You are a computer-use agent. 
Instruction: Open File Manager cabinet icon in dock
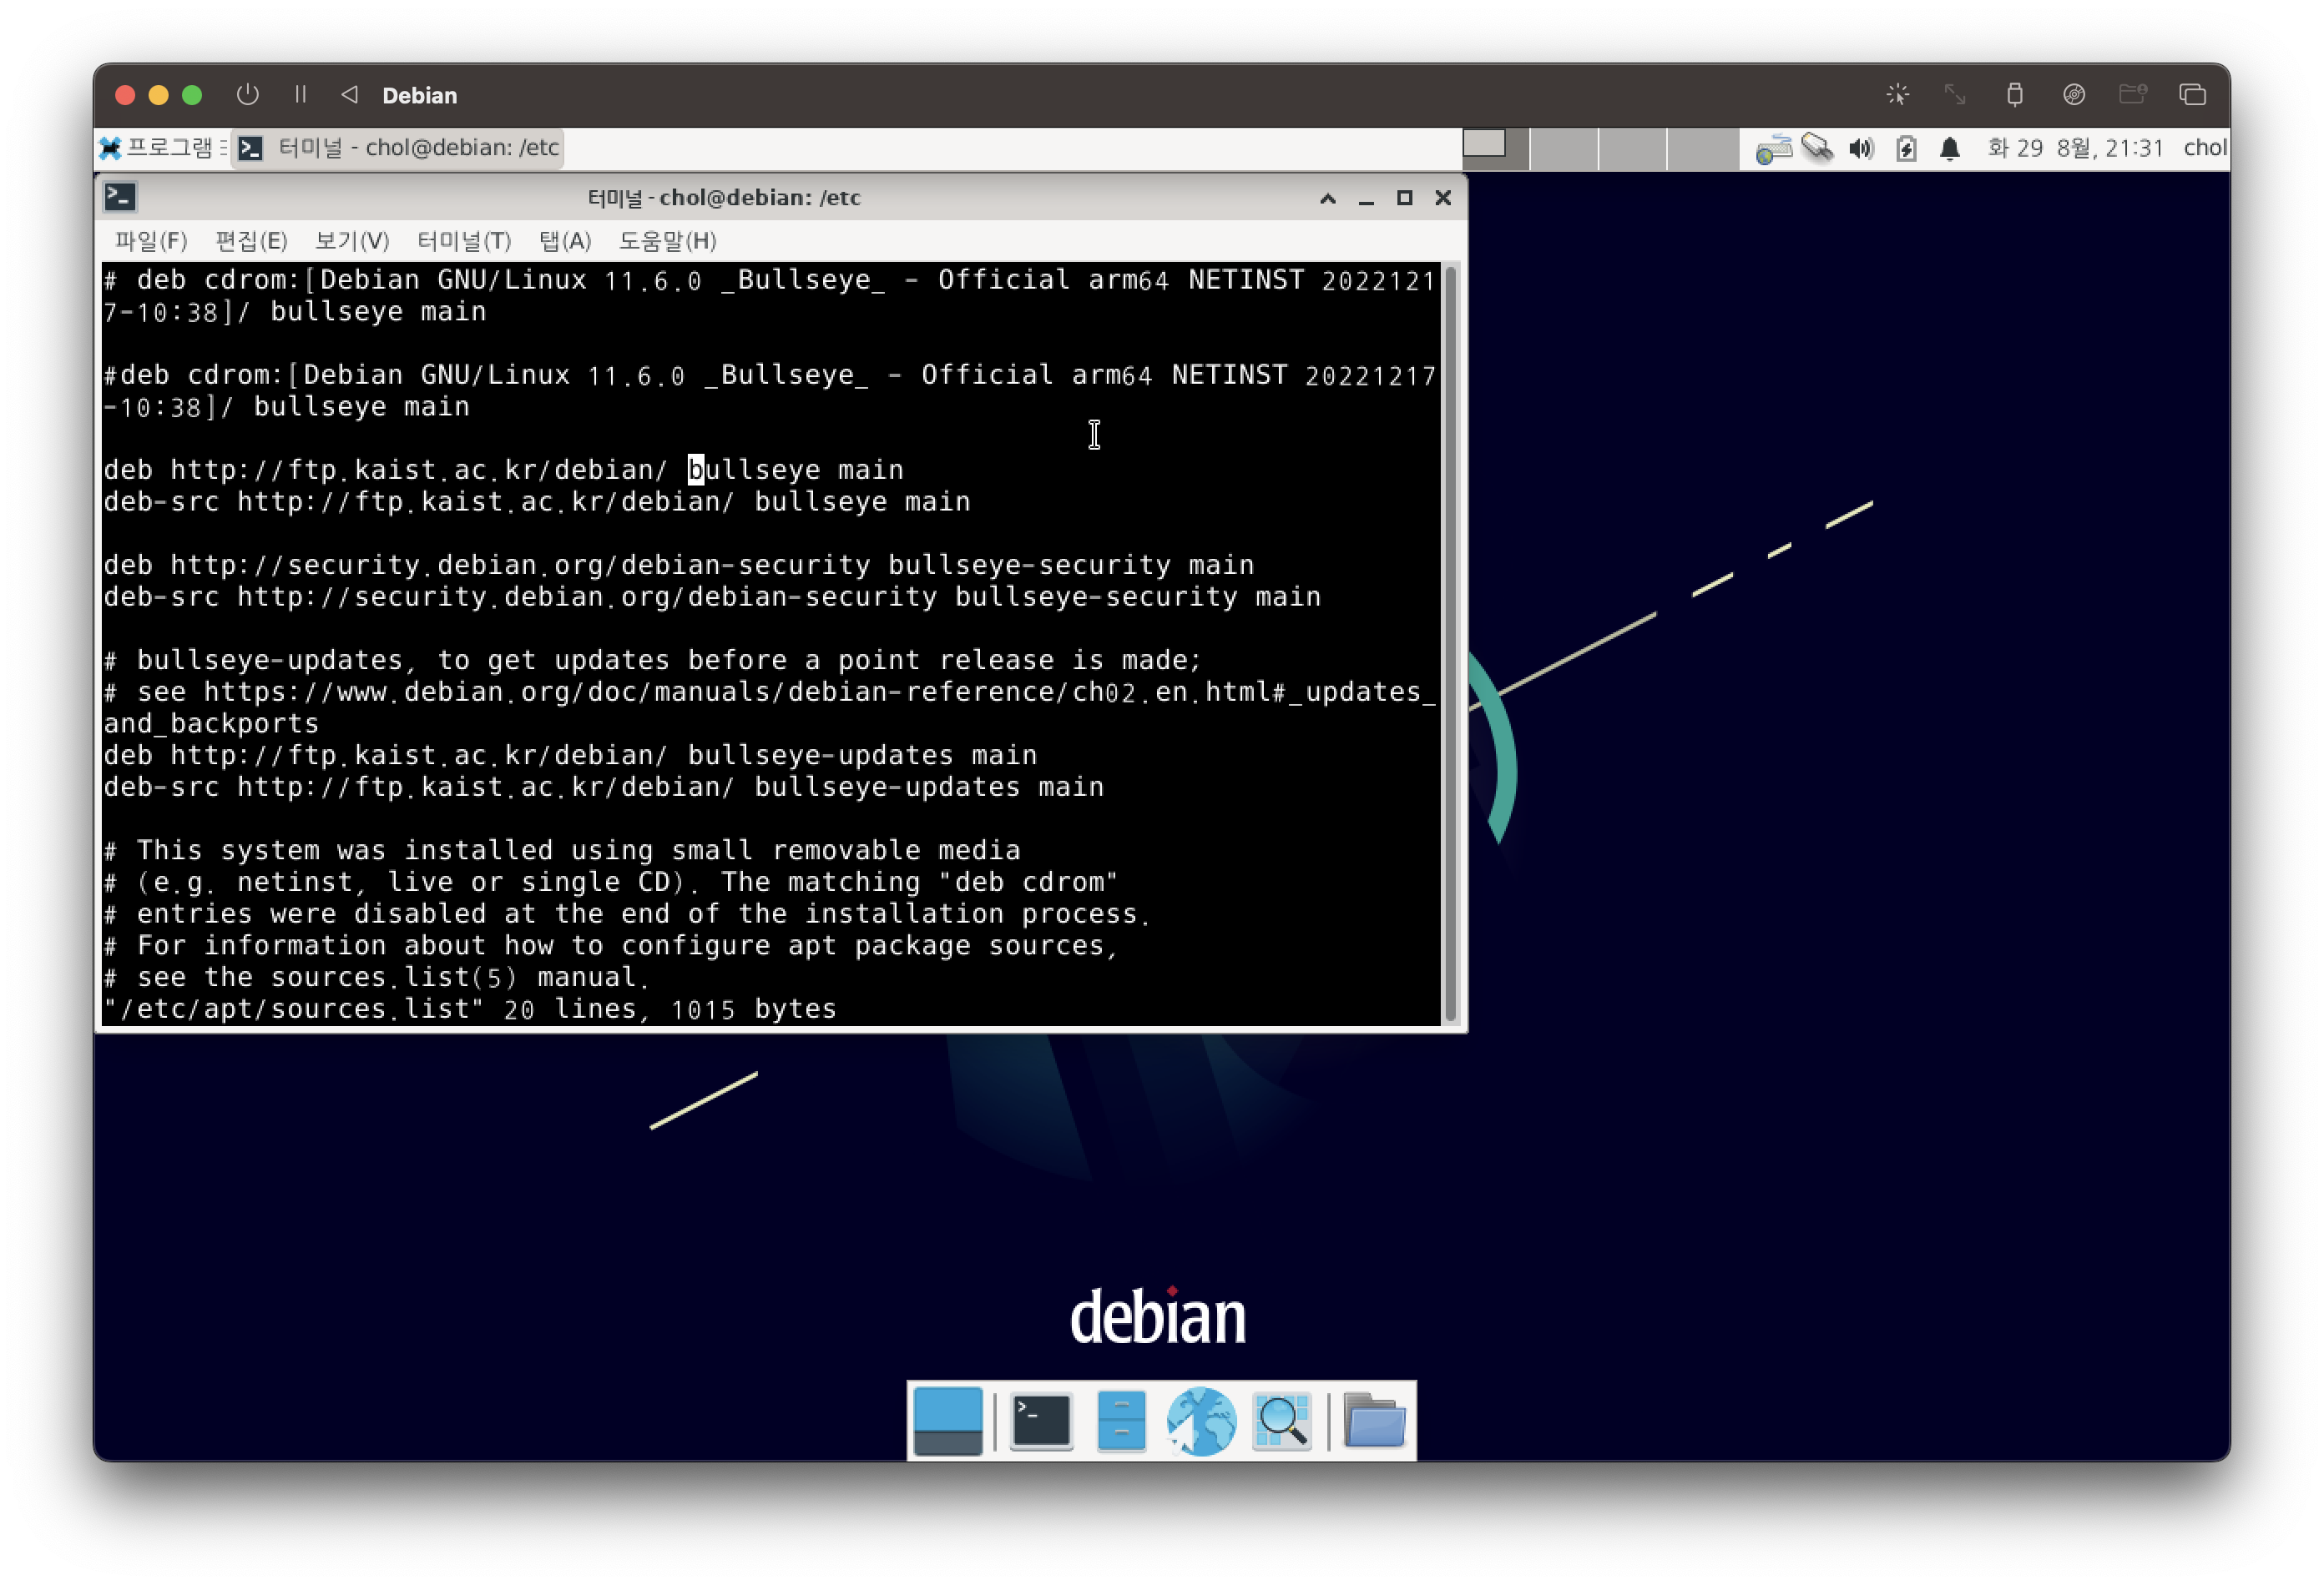pyautogui.click(x=1121, y=1421)
